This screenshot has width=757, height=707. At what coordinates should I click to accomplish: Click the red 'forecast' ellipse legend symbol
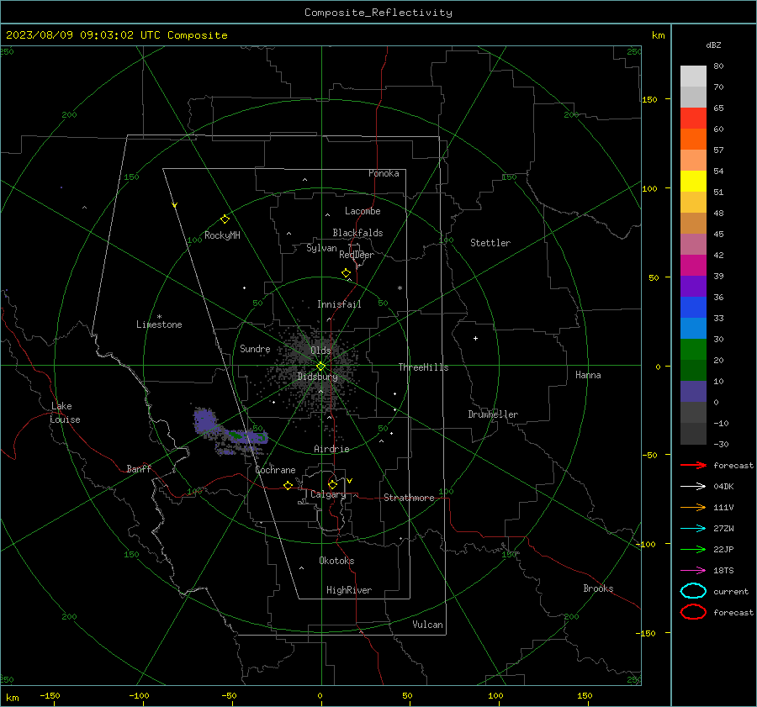(x=693, y=612)
